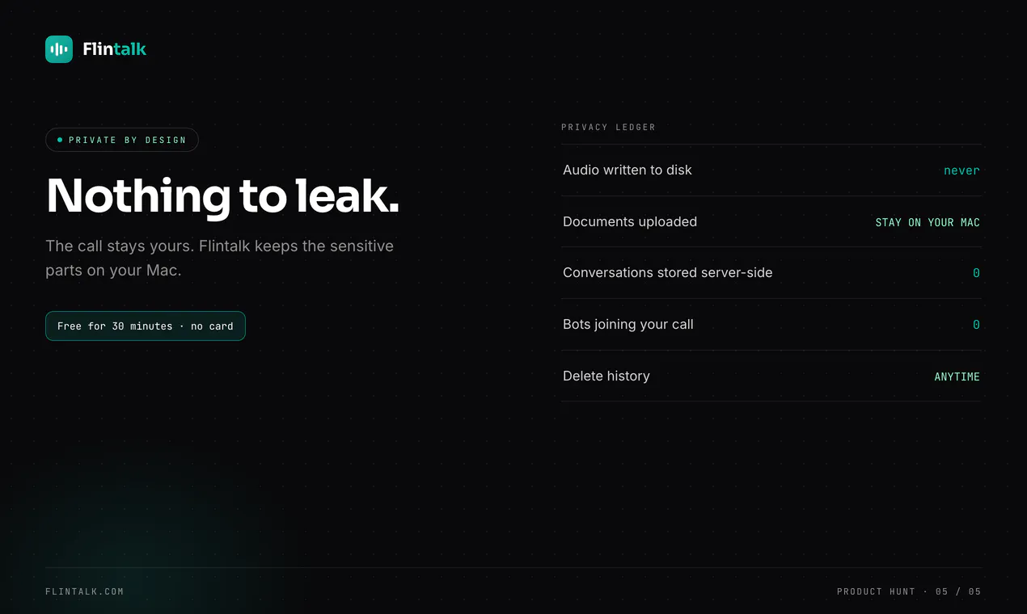This screenshot has height=614, width=1027.
Task: Select the 'Bots joining your call' label
Action: (628, 325)
